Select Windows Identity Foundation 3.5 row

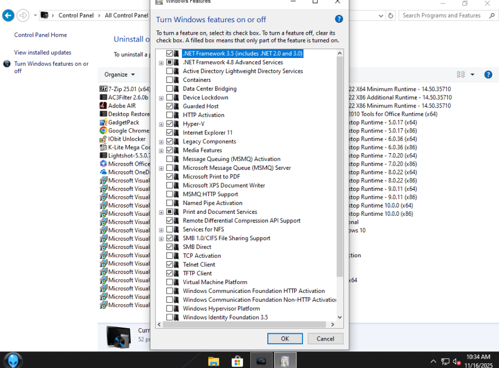[225, 317]
